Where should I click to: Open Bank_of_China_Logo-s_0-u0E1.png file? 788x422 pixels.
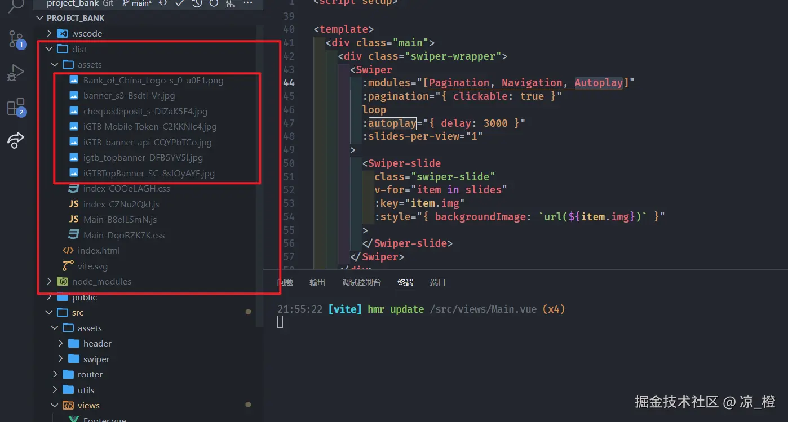(x=153, y=81)
